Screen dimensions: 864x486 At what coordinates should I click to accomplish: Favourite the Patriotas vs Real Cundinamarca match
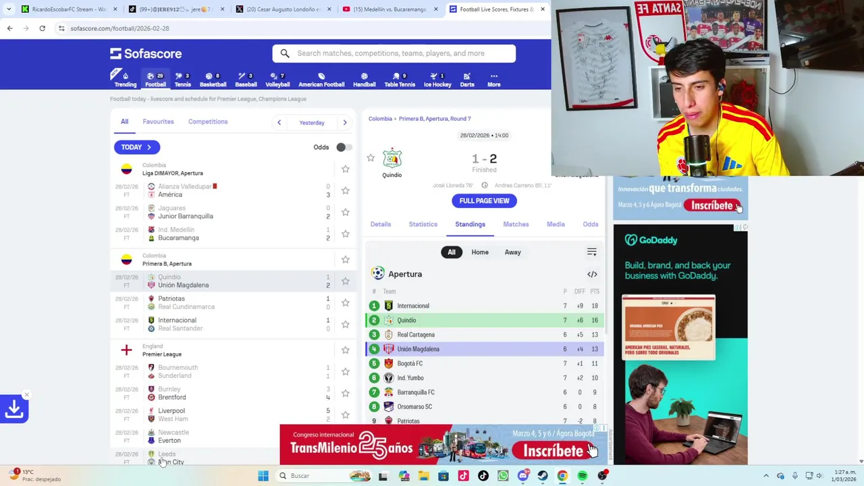(346, 302)
